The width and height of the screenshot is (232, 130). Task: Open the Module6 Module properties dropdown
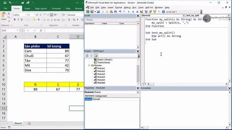pos(138,92)
